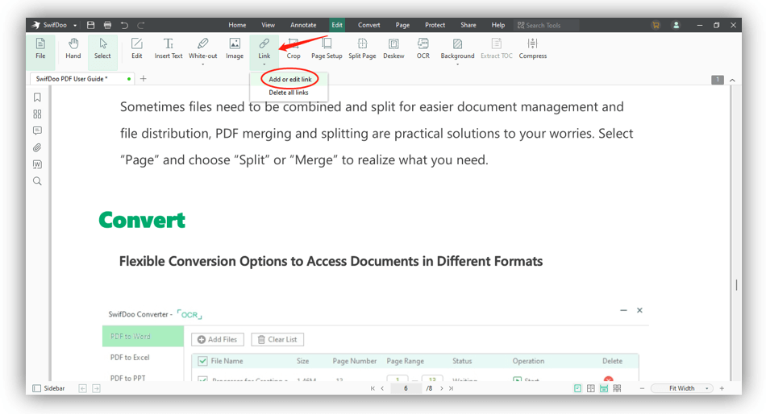Viewport: 766px width, 414px height.
Task: Open the Fit Width zoom dropdown
Action: click(x=706, y=388)
